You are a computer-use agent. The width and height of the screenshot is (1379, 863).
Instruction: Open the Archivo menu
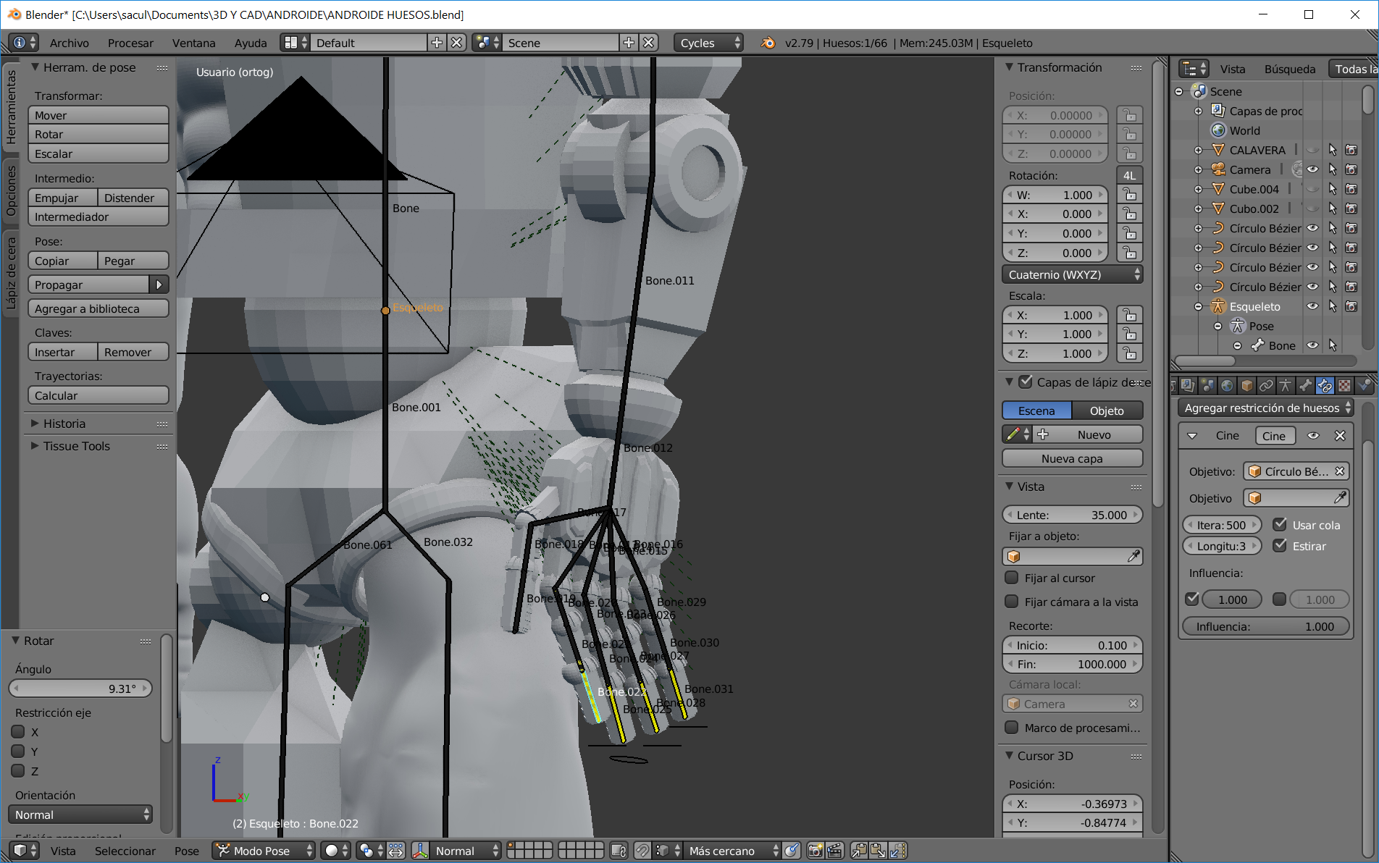click(x=69, y=43)
